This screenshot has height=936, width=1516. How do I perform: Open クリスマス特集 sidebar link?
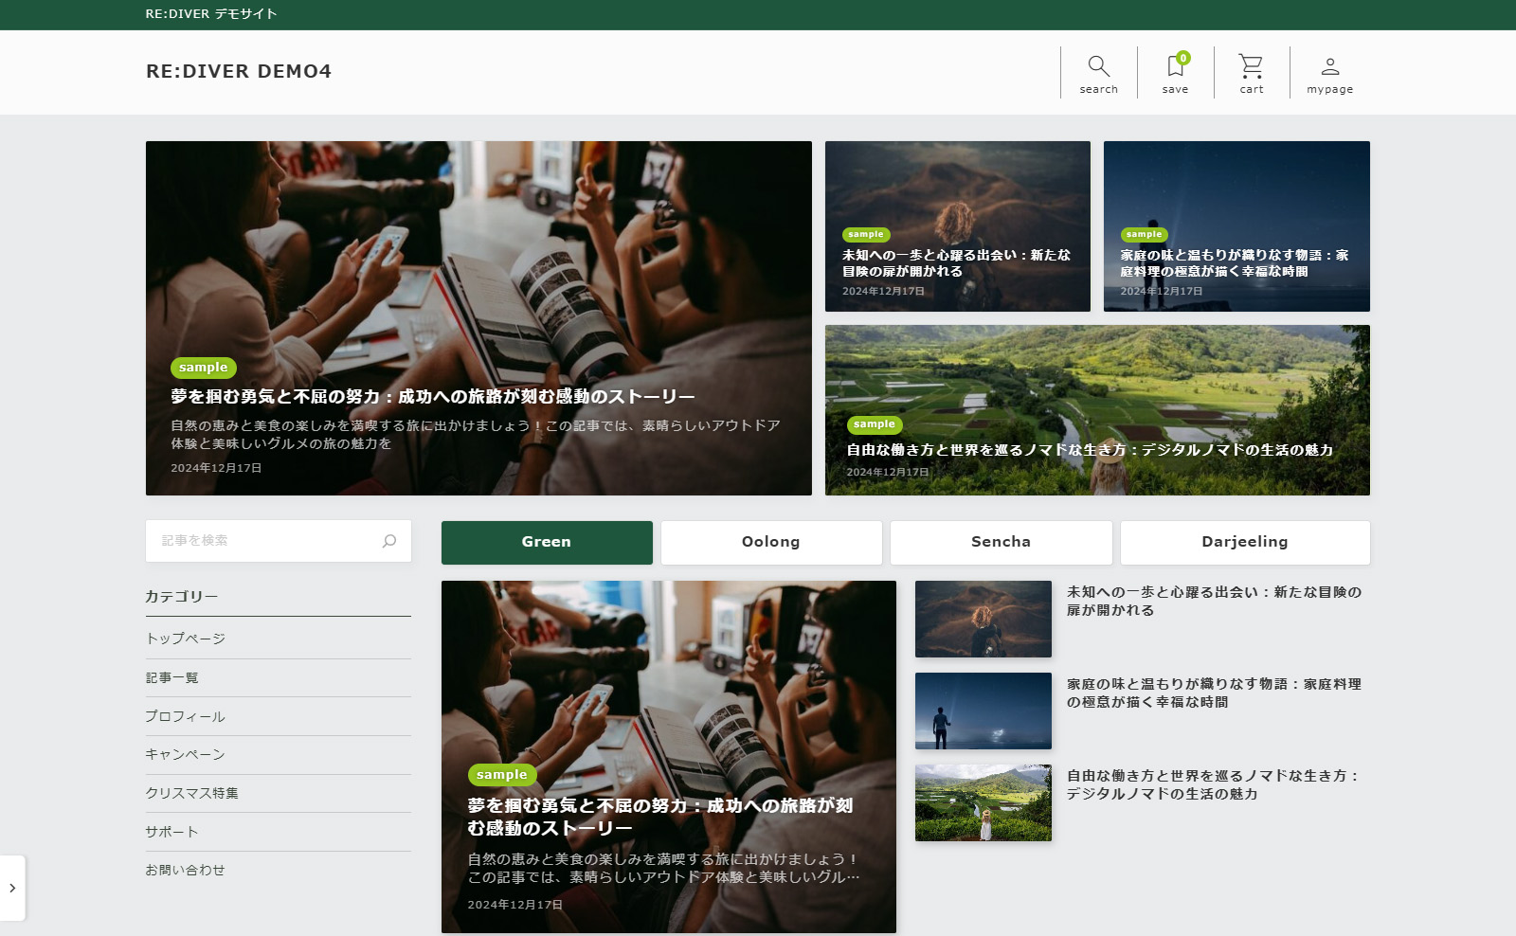(x=192, y=793)
